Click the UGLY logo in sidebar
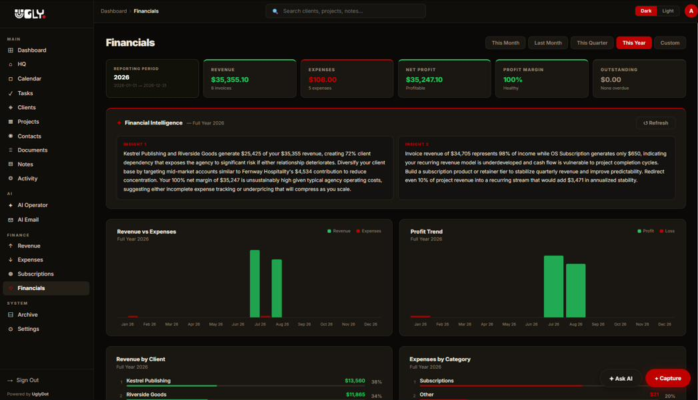This screenshot has height=400, width=698. [30, 14]
